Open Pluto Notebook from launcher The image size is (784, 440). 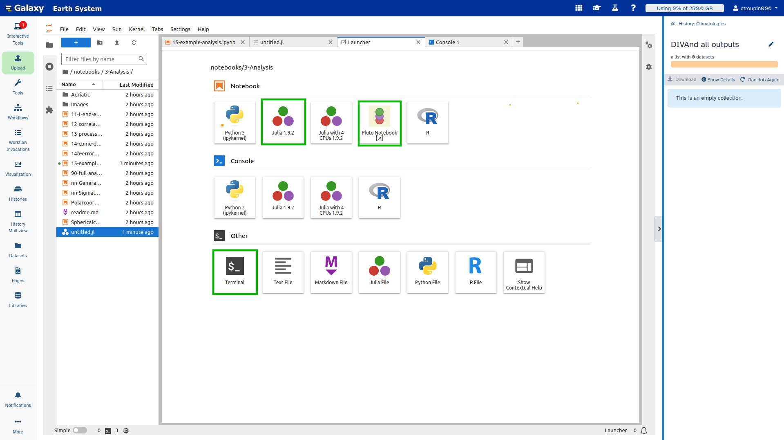[379, 123]
